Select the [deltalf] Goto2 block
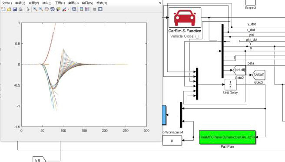285x162 pixels. (239, 70)
